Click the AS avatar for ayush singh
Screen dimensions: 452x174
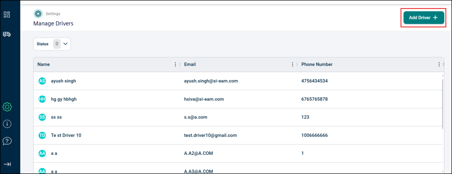click(42, 81)
